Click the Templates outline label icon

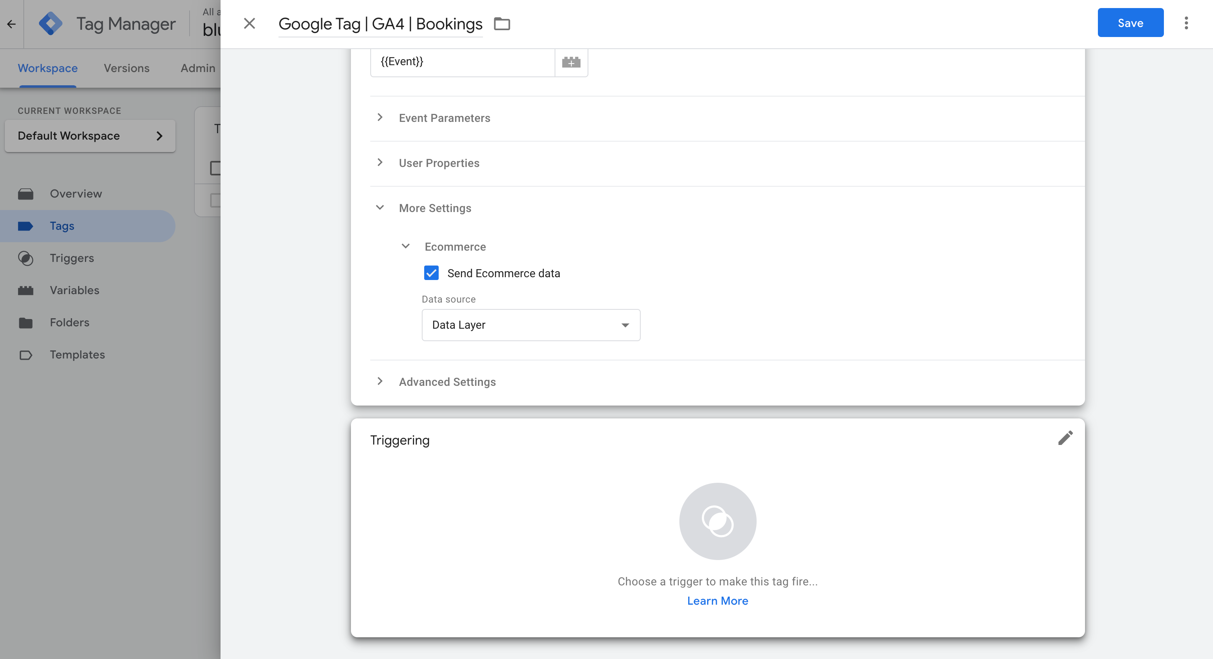[x=25, y=355]
